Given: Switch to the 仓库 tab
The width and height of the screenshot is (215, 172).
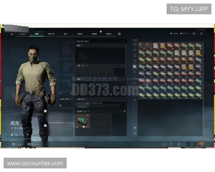Looking at the screenshot, I should [37, 34].
